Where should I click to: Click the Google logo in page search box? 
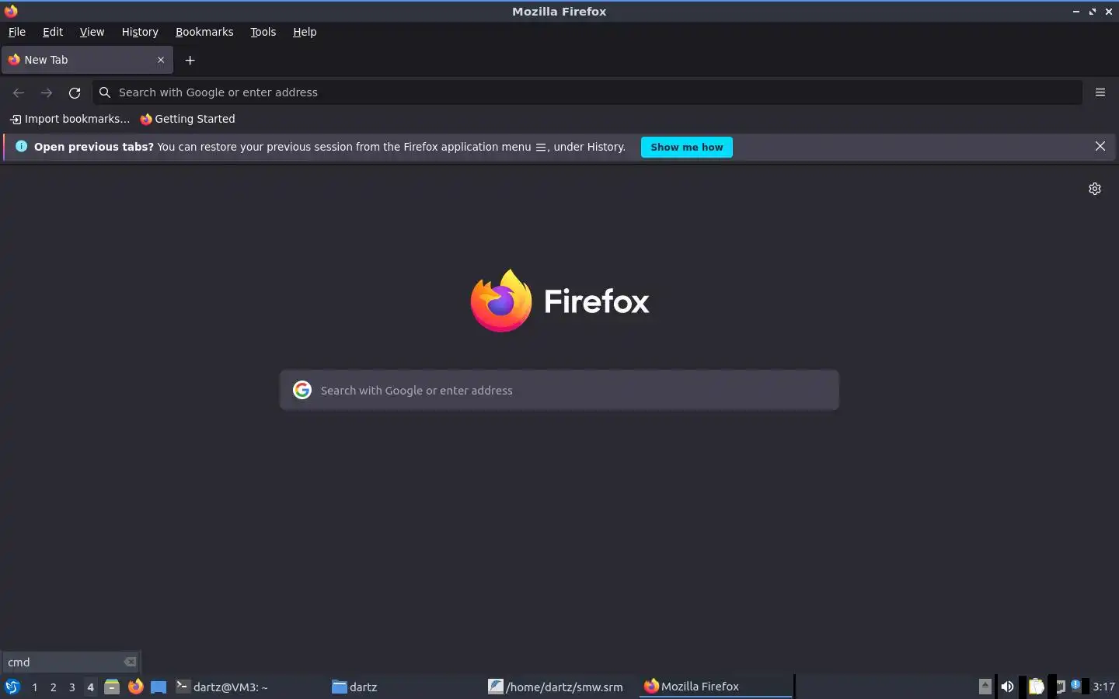point(302,390)
